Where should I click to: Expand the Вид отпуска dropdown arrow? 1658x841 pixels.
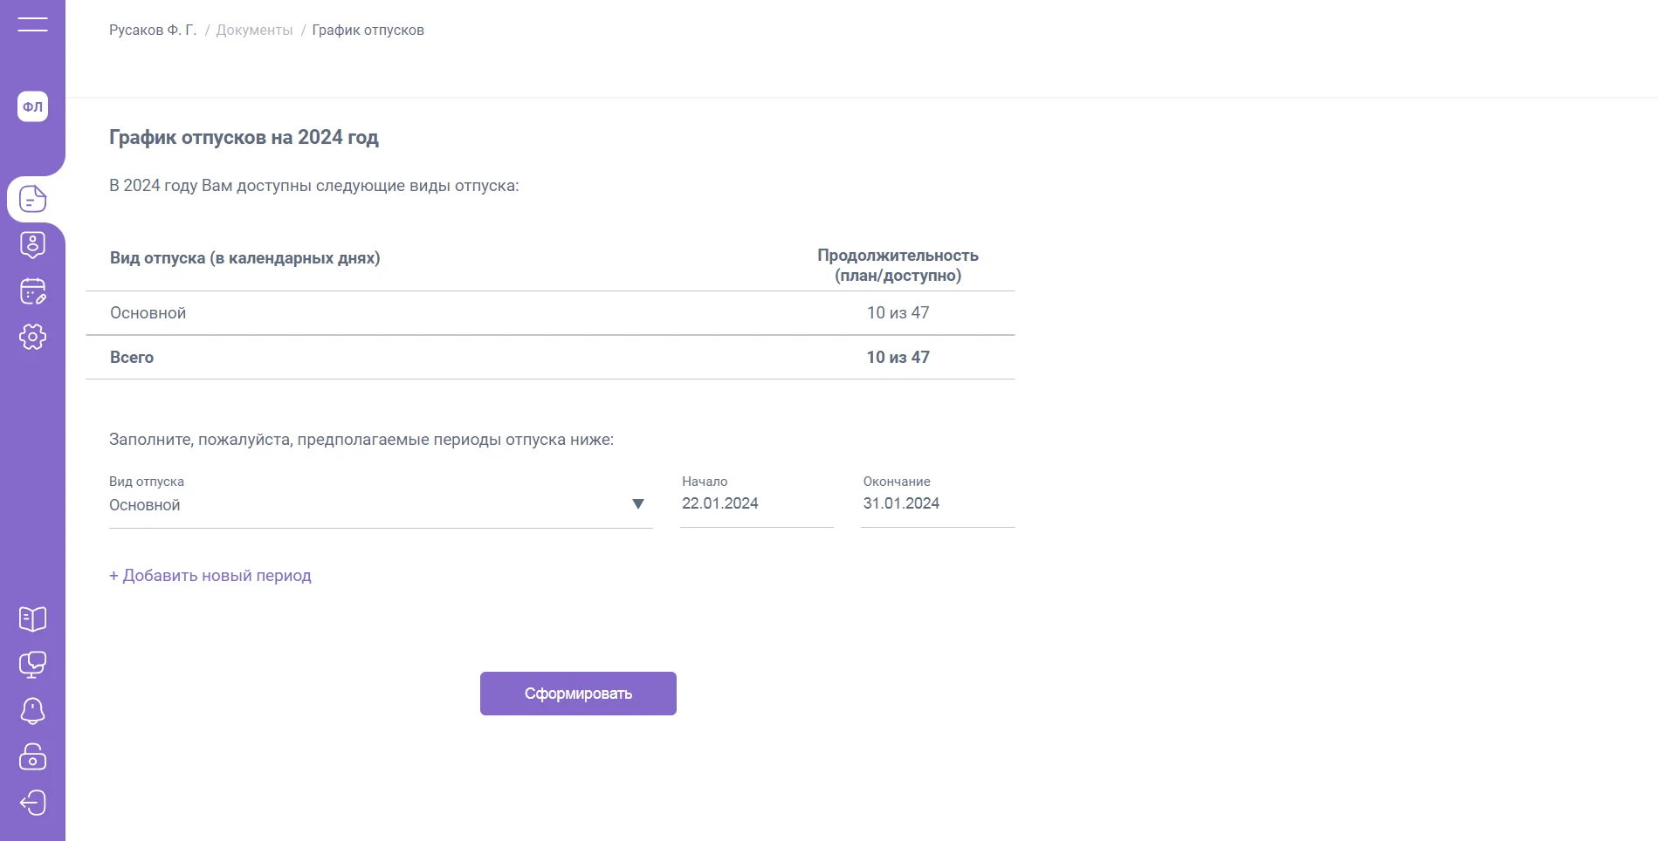[x=637, y=504]
